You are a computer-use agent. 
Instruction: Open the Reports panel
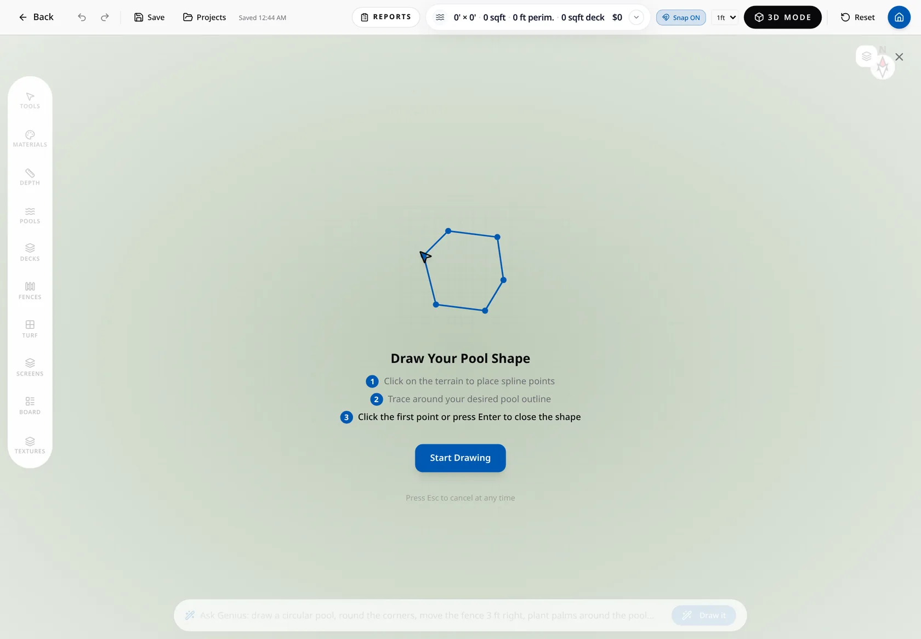point(386,17)
